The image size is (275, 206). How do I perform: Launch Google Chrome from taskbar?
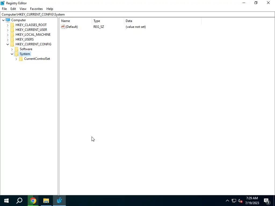tap(33, 201)
